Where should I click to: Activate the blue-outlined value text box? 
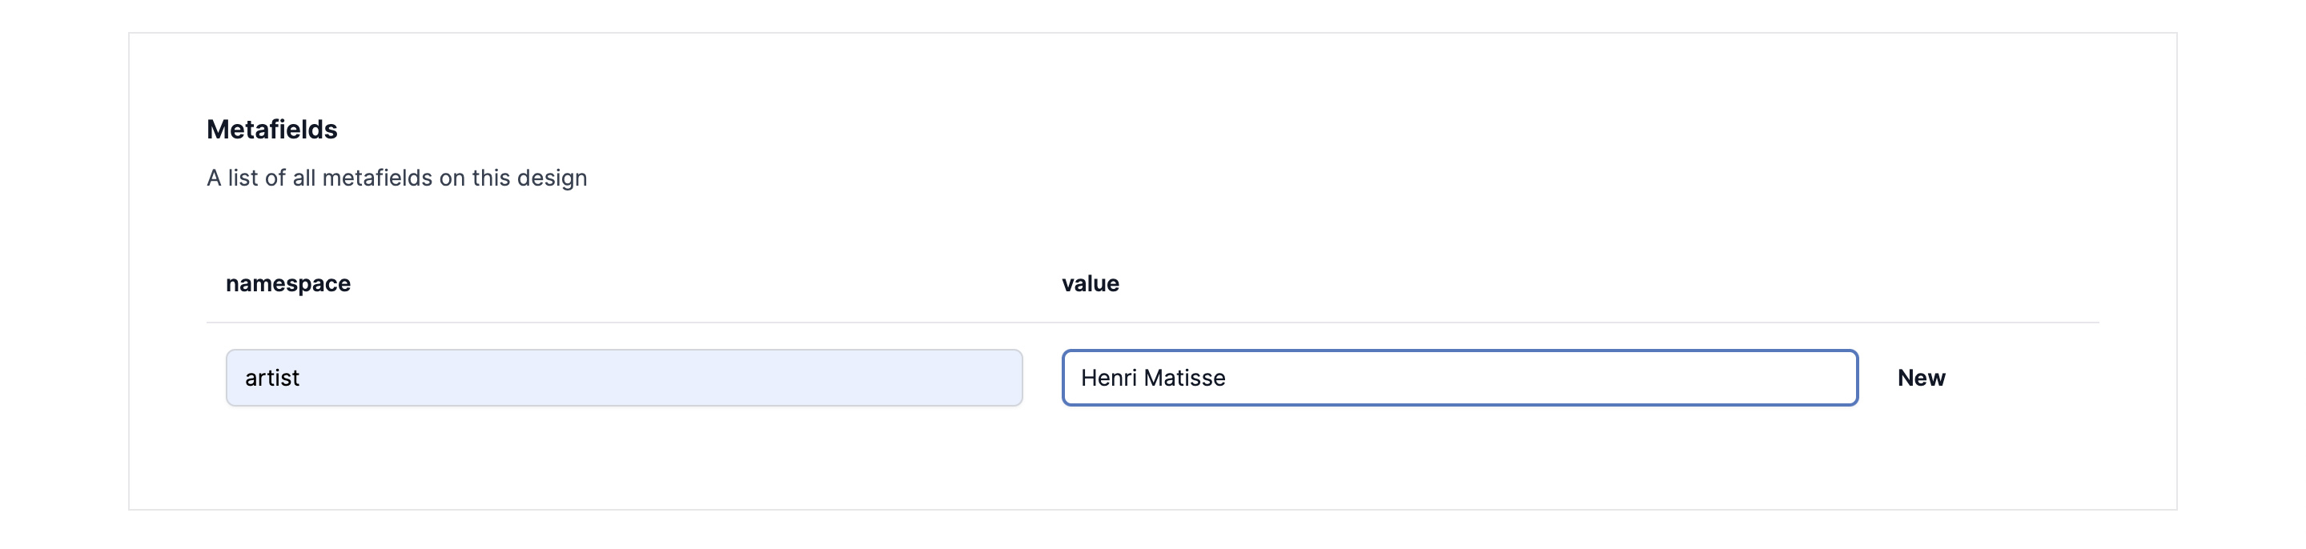pos(1459,379)
